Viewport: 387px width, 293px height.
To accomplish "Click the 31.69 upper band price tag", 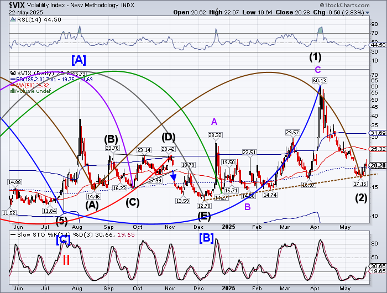I will 378,133.
